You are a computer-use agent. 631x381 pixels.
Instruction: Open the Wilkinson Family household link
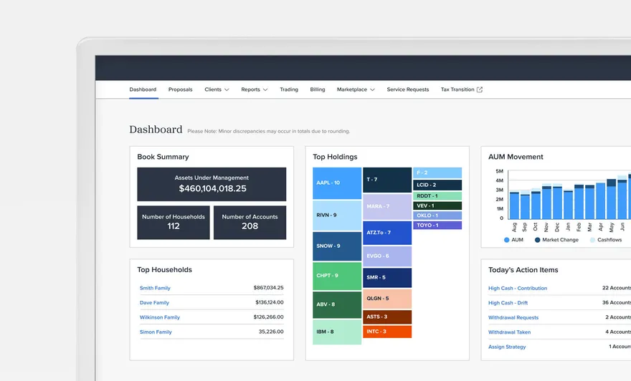tap(160, 317)
